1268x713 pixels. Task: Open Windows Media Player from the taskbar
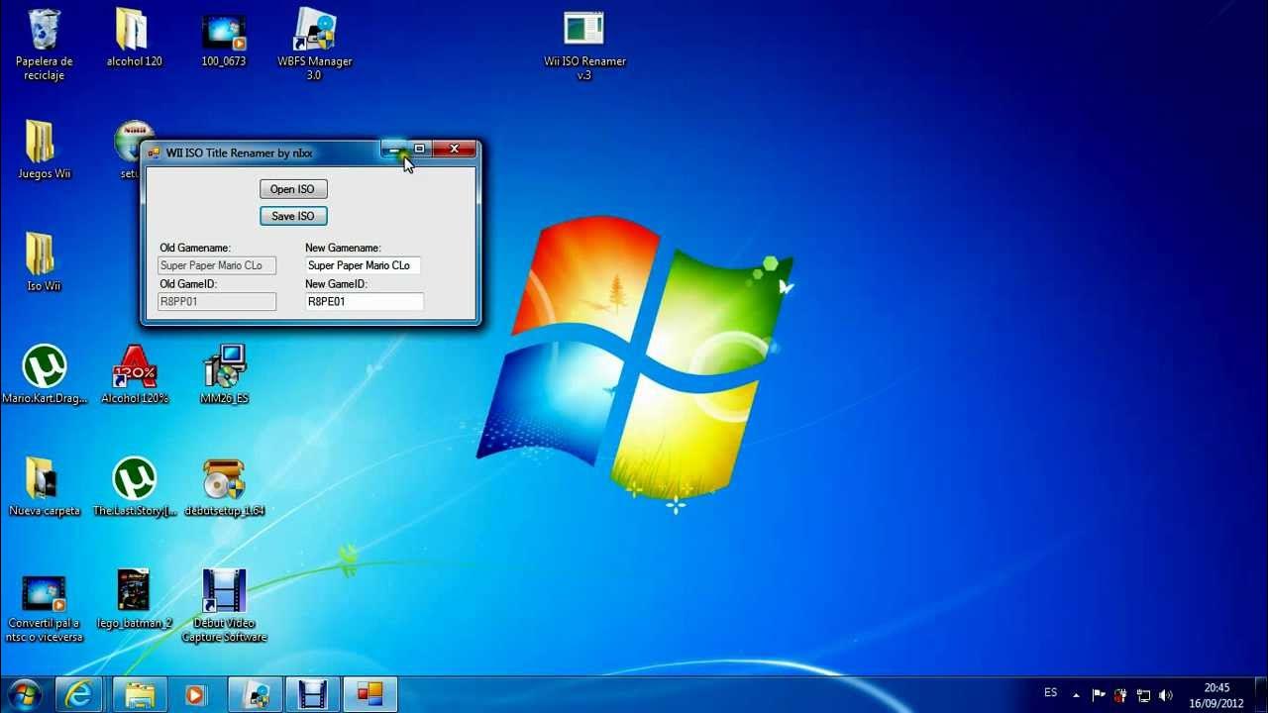click(x=195, y=695)
